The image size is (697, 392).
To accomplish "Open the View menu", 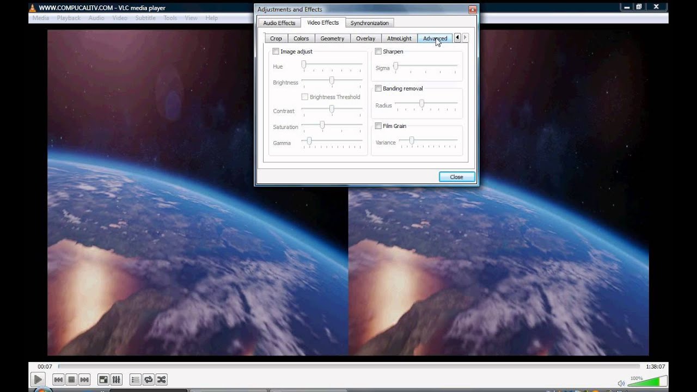I will [x=191, y=18].
